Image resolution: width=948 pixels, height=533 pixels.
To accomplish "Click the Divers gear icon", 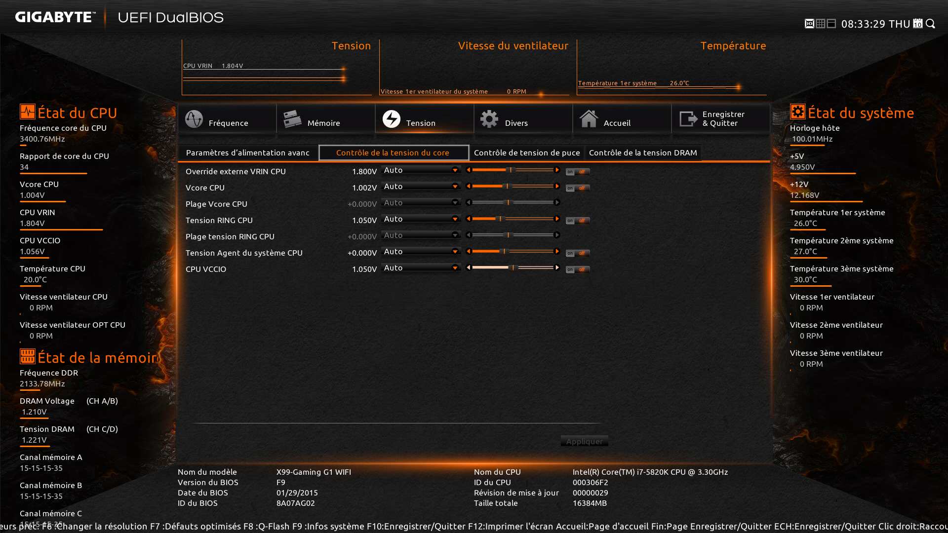I will tap(489, 119).
